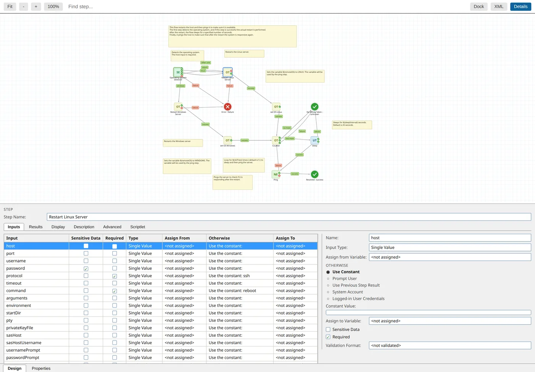Switch to the Properties bottom tab
Image resolution: width=535 pixels, height=372 pixels.
(41, 369)
